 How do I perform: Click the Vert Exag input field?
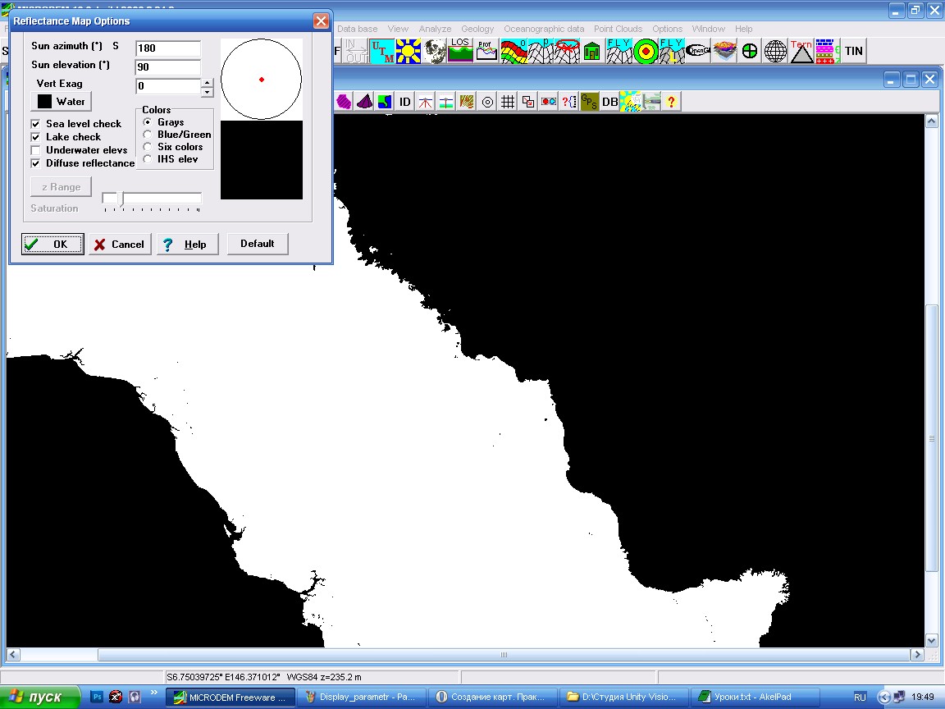coord(168,86)
